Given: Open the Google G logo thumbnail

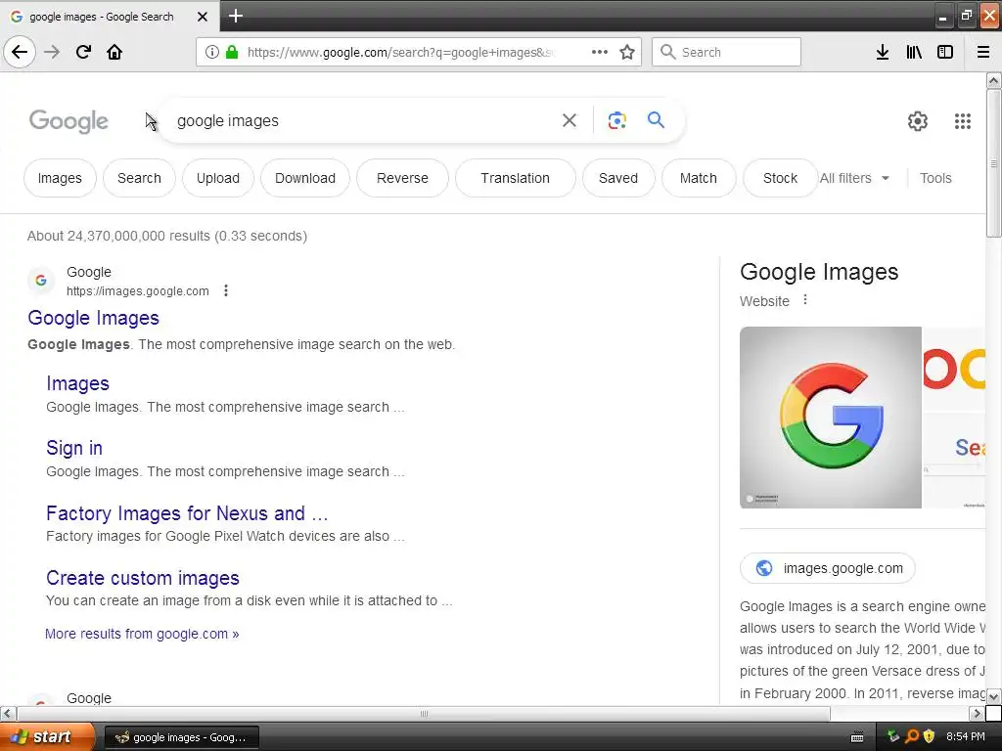Looking at the screenshot, I should [830, 418].
